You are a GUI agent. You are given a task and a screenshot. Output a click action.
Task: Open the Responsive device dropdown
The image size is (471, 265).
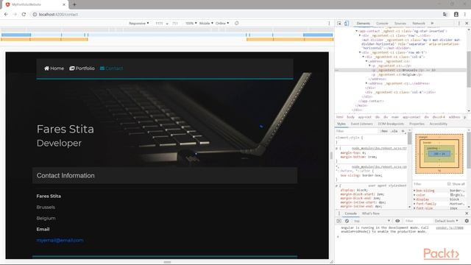139,23
